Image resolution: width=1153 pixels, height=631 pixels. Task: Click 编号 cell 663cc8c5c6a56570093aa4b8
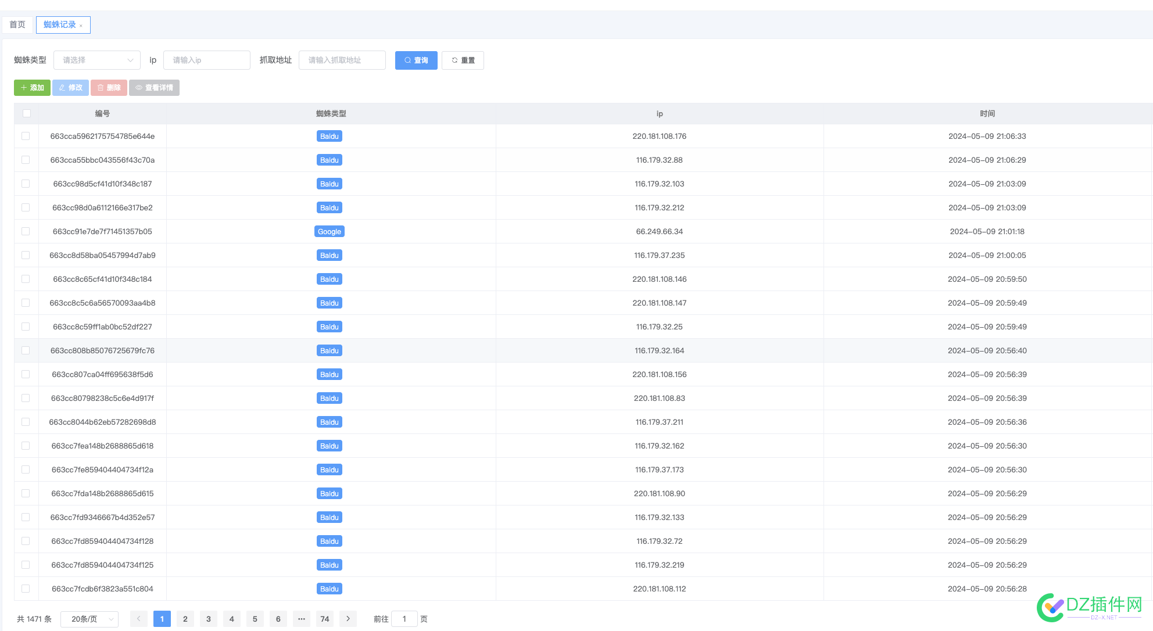click(x=102, y=303)
